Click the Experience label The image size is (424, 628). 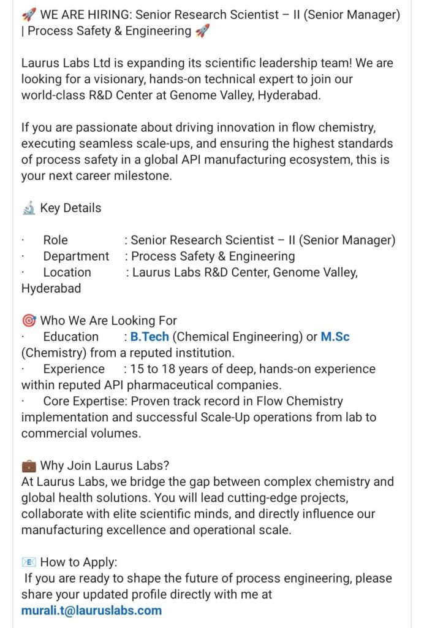coord(74,369)
